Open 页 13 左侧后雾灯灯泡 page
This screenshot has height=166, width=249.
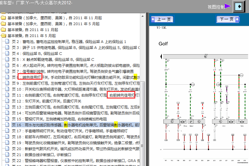pos(76,107)
